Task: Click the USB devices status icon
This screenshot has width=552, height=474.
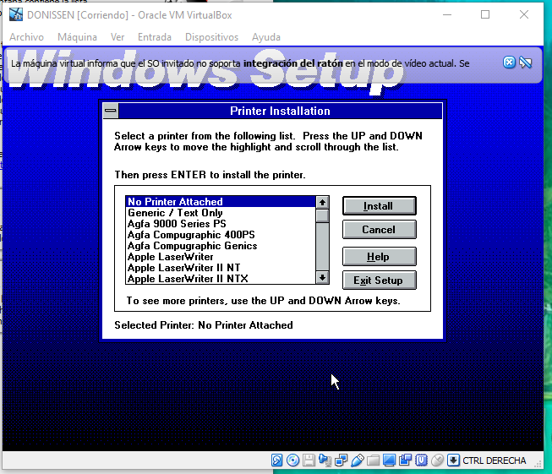Action: [357, 460]
